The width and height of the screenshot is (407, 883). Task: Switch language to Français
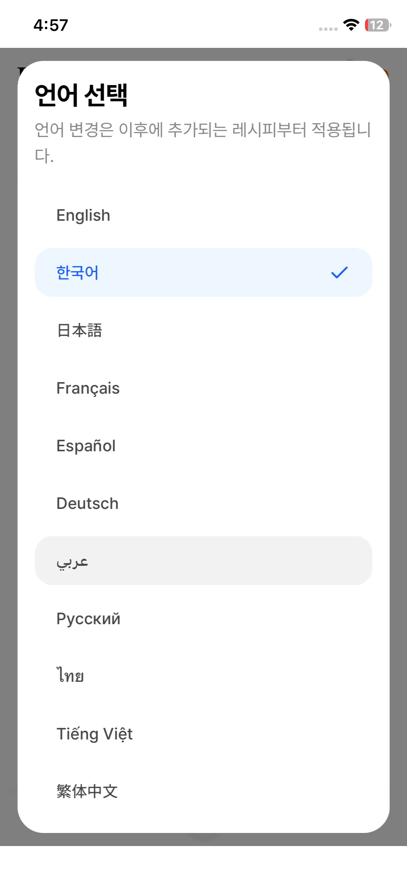click(88, 388)
